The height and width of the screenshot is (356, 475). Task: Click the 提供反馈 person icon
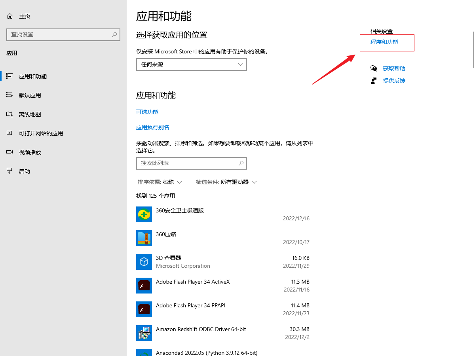click(374, 81)
